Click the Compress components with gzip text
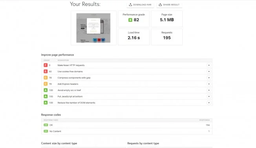Viewport: 256px width, 148px height. (x=74, y=78)
